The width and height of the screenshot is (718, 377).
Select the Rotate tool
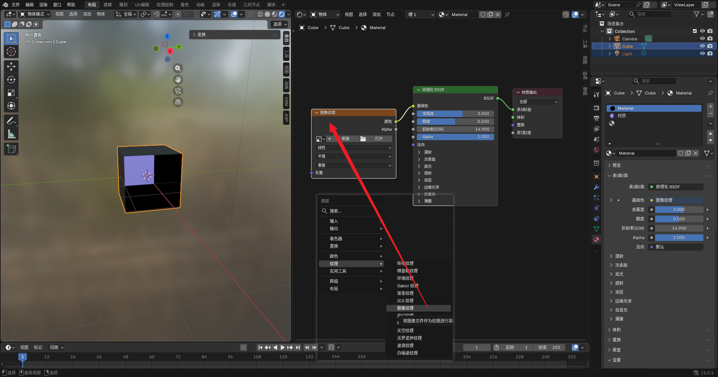[11, 80]
